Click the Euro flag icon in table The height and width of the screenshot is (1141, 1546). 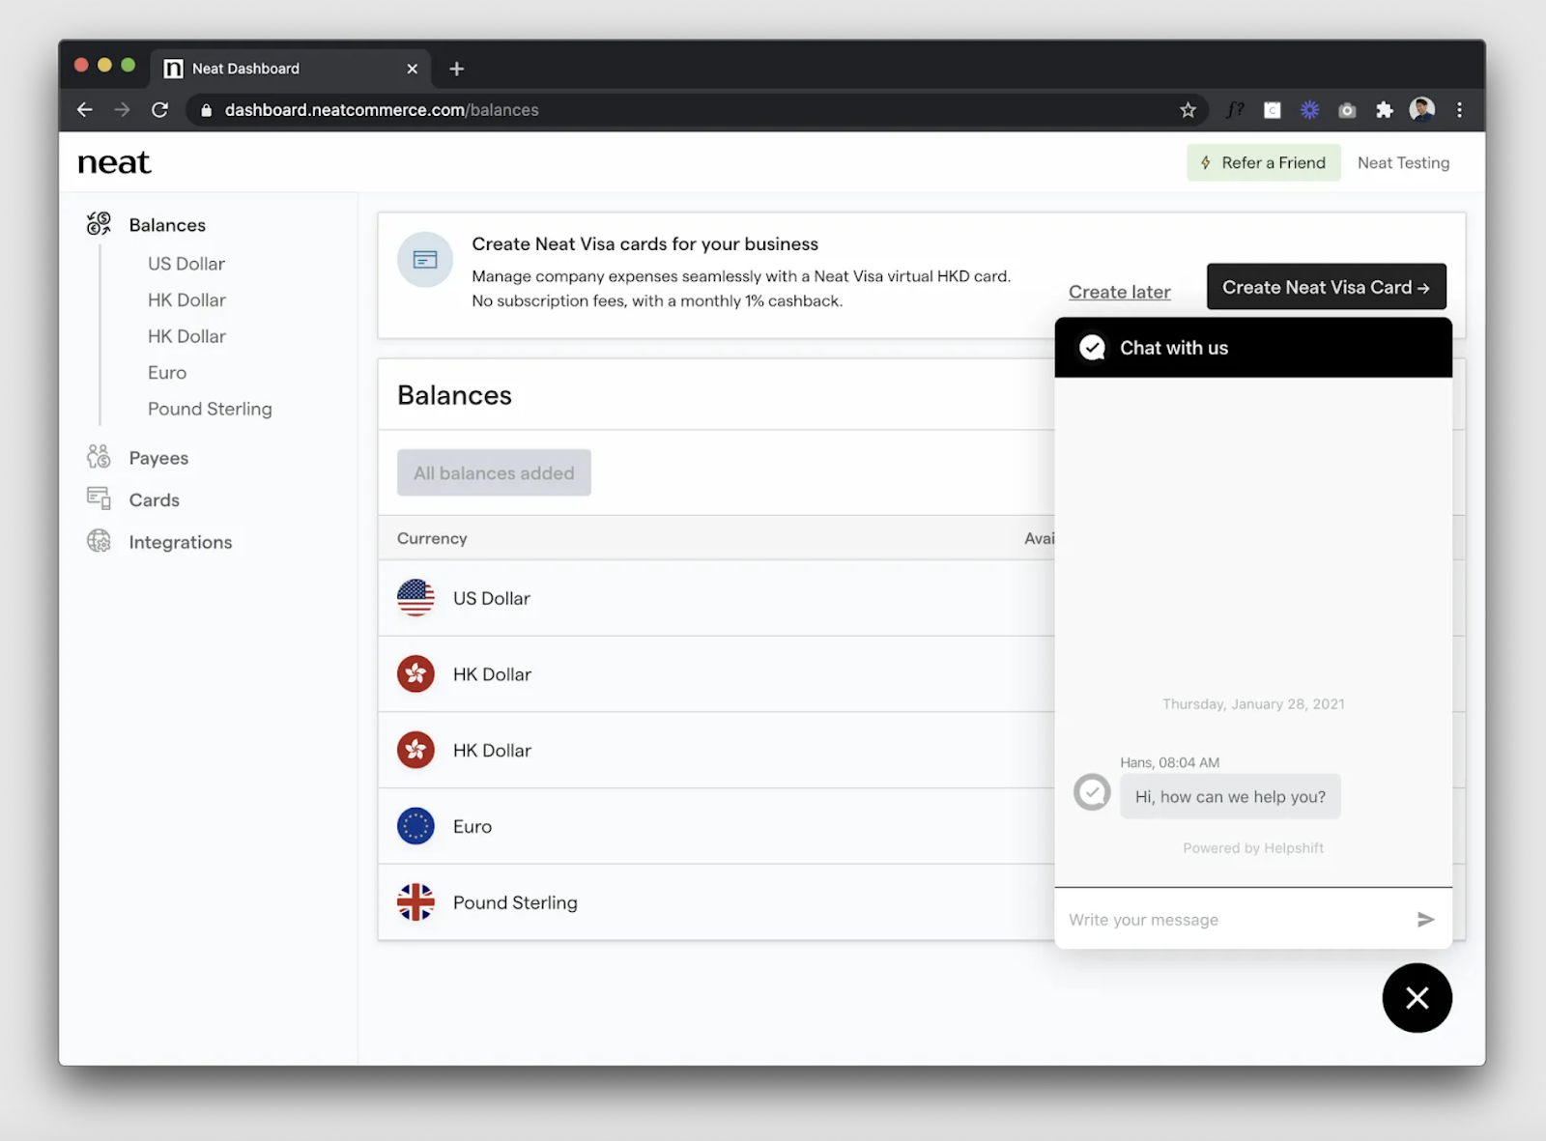pyautogui.click(x=415, y=826)
